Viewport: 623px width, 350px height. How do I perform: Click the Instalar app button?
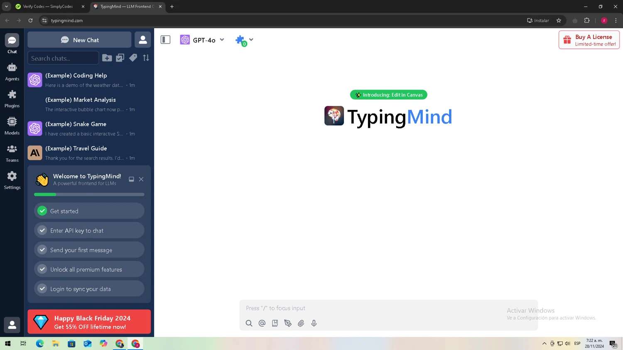pyautogui.click(x=538, y=20)
